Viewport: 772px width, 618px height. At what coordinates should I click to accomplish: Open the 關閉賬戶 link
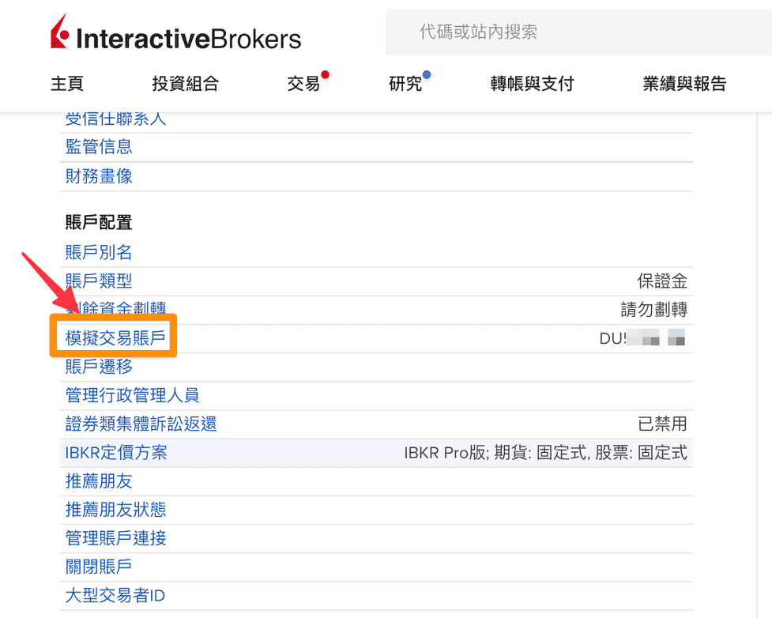pyautogui.click(x=98, y=567)
